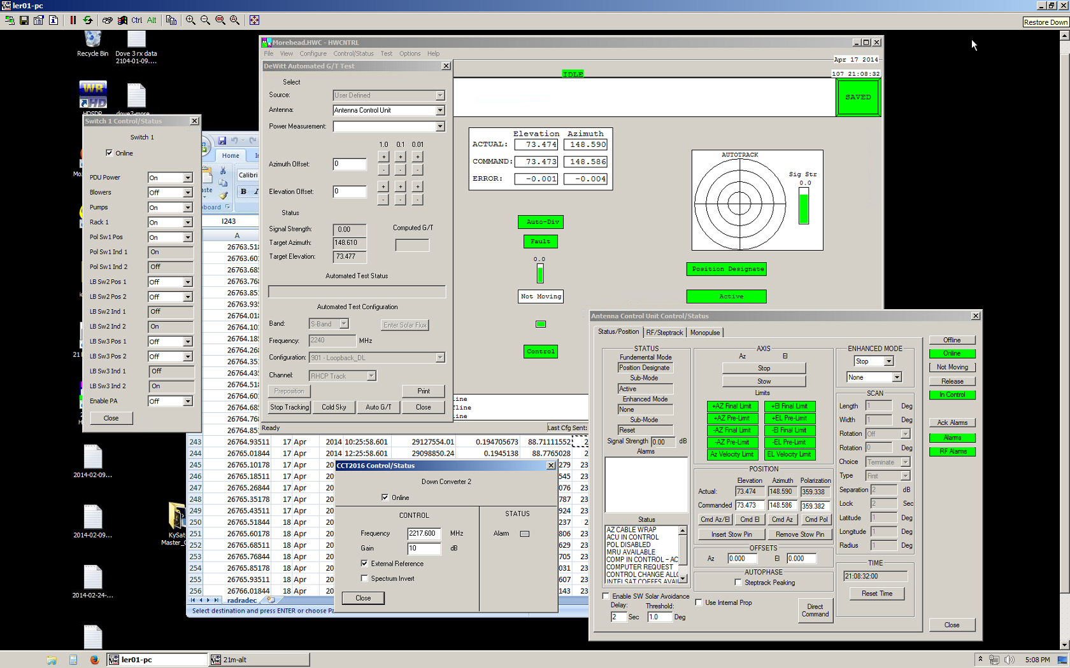This screenshot has width=1070, height=668.
Task: Click the Alarm indicator in CCT2016 Status
Action: [525, 534]
